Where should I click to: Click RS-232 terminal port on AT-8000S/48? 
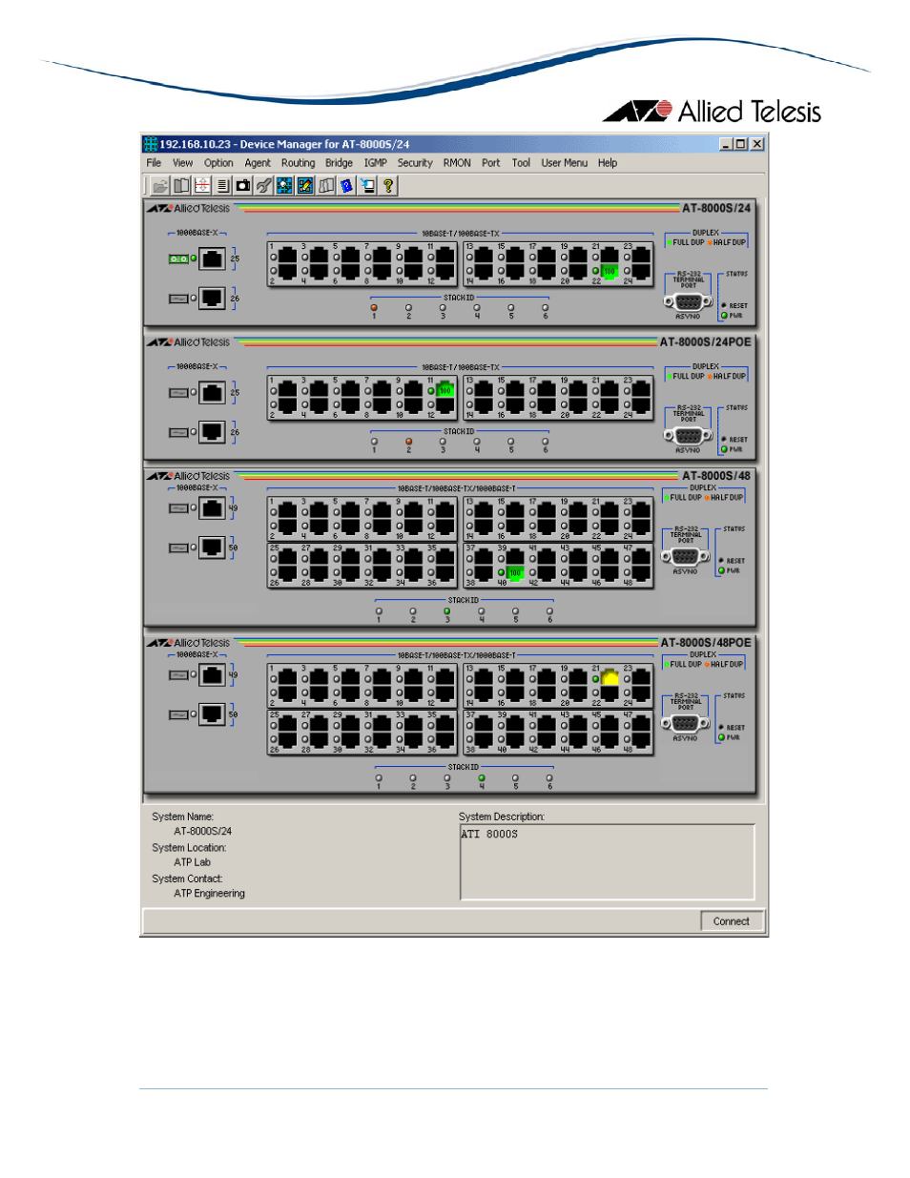tap(685, 557)
